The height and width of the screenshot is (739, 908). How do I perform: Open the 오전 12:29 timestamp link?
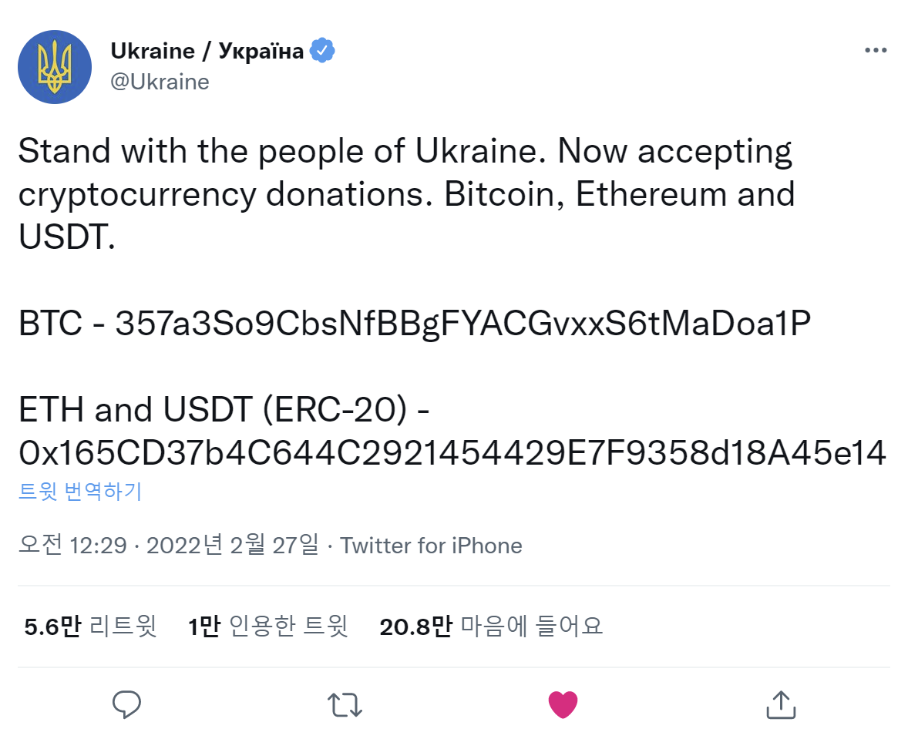click(72, 545)
